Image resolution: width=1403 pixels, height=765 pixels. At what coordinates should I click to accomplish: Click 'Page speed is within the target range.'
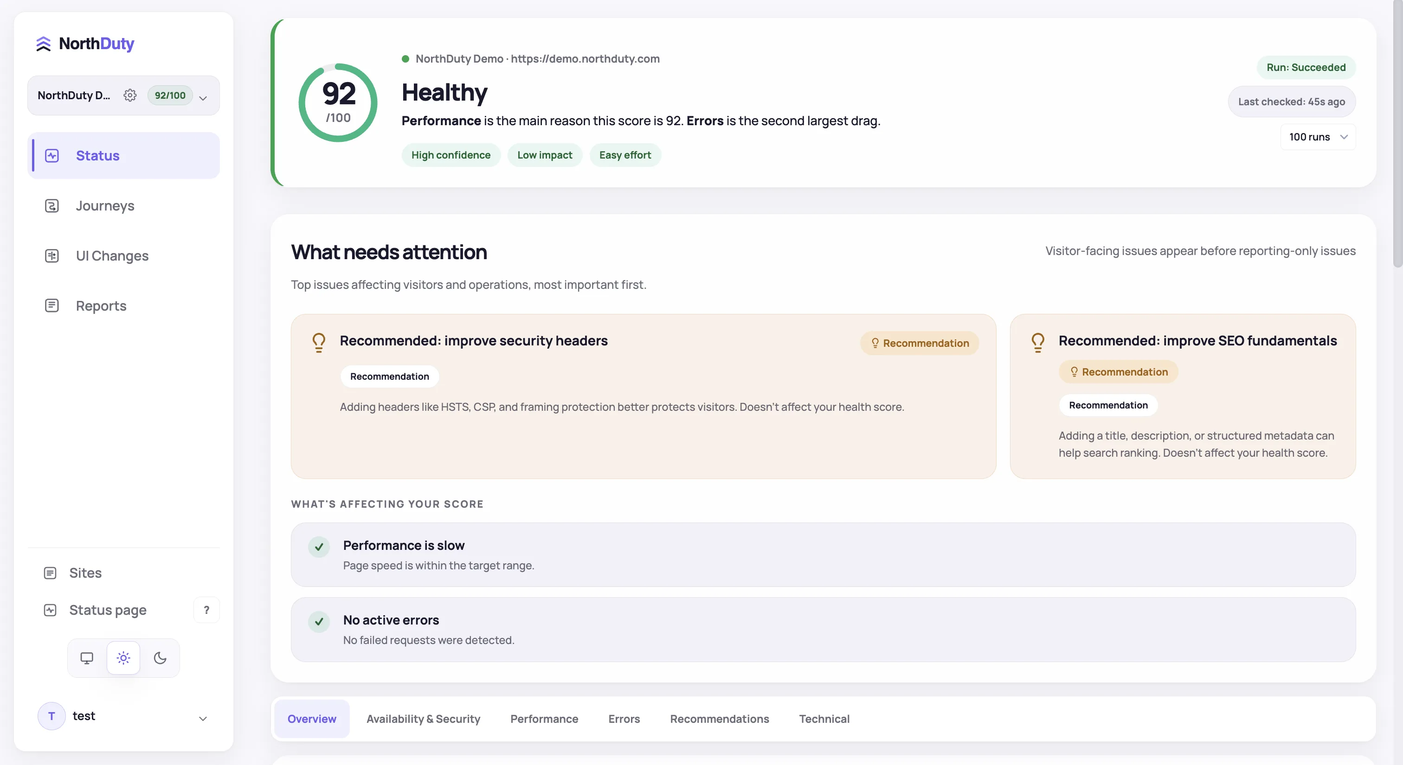point(438,565)
